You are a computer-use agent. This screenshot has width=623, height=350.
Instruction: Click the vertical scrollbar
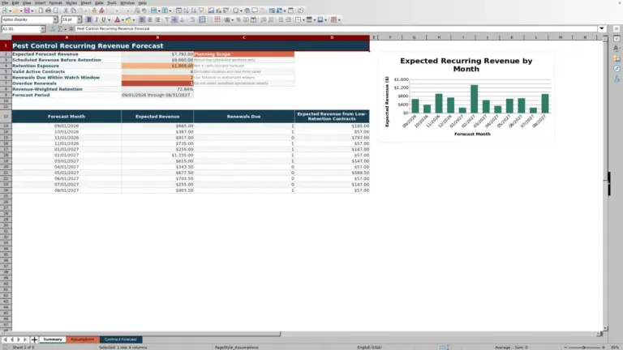coord(605,182)
